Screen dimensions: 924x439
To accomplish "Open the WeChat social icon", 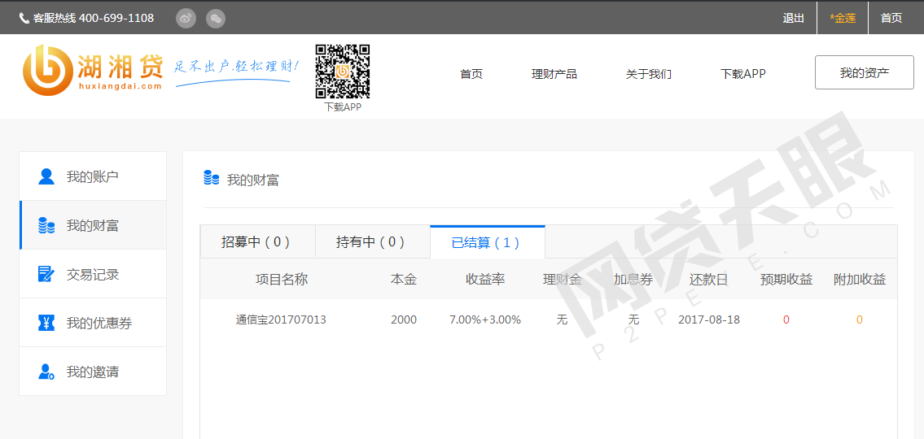I will pos(216,18).
